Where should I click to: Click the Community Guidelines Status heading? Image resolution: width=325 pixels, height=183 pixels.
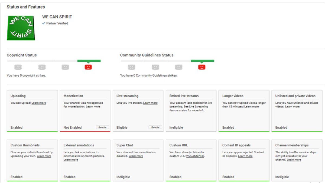pyautogui.click(x=147, y=55)
